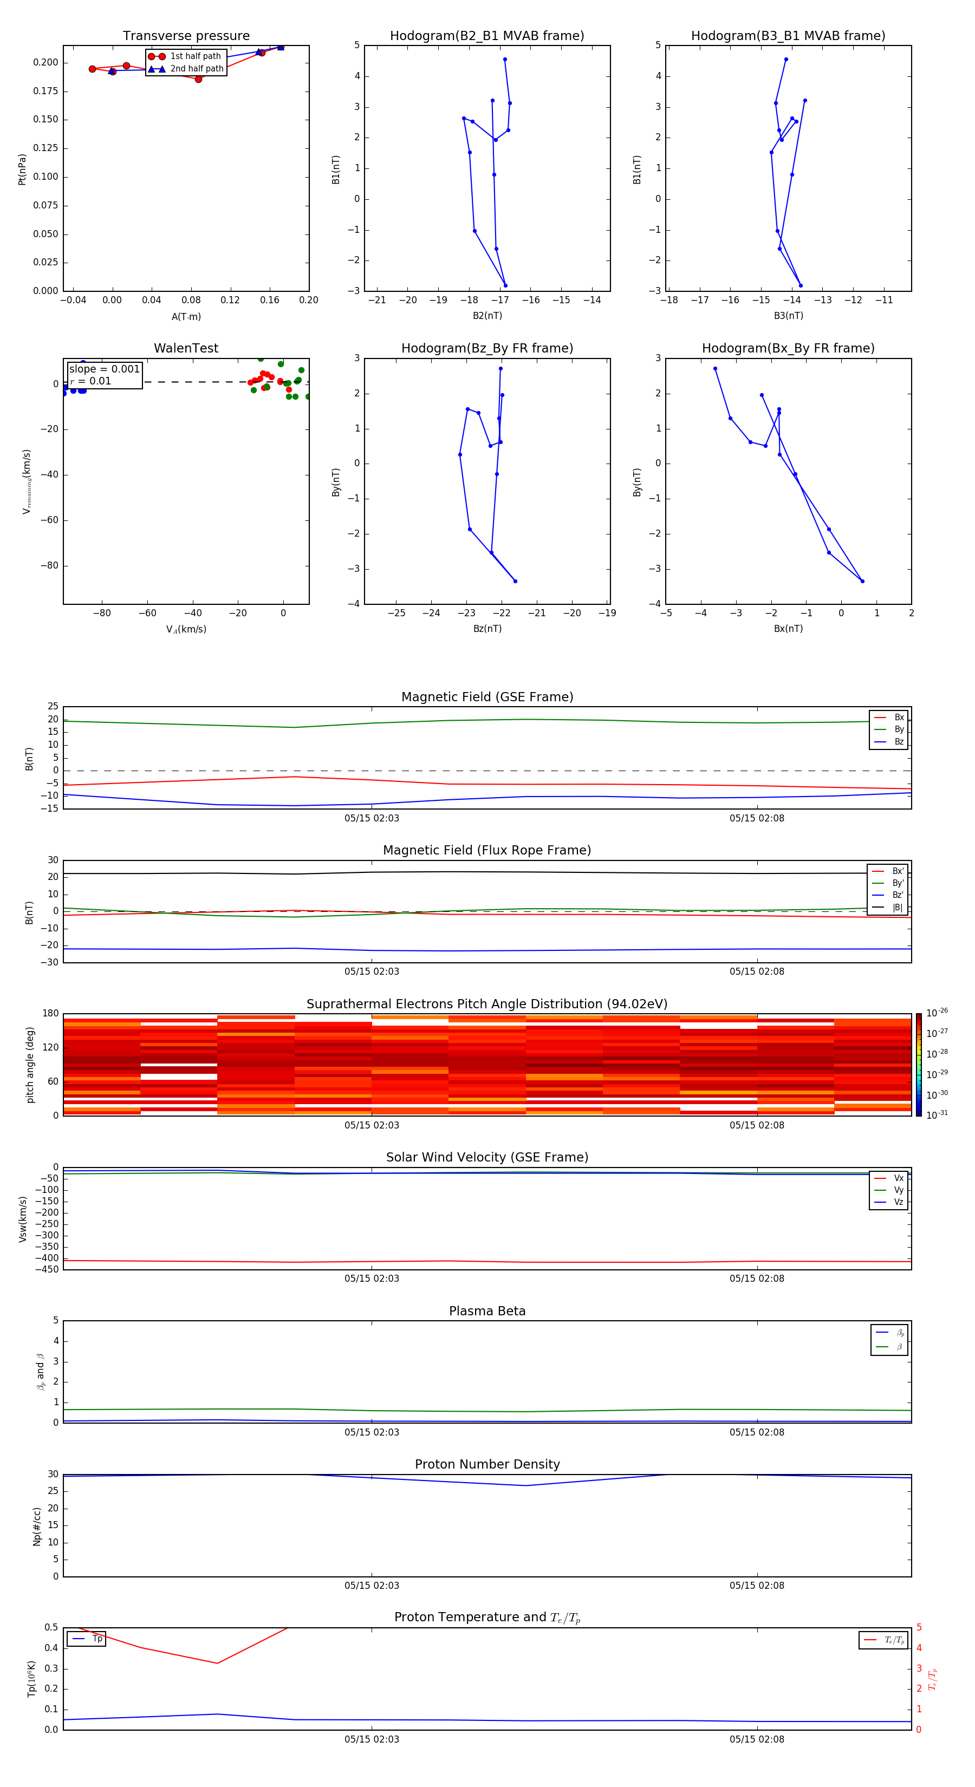Click the β entry in Plasma Beta legend
975x1787 pixels.
pos(889,1347)
